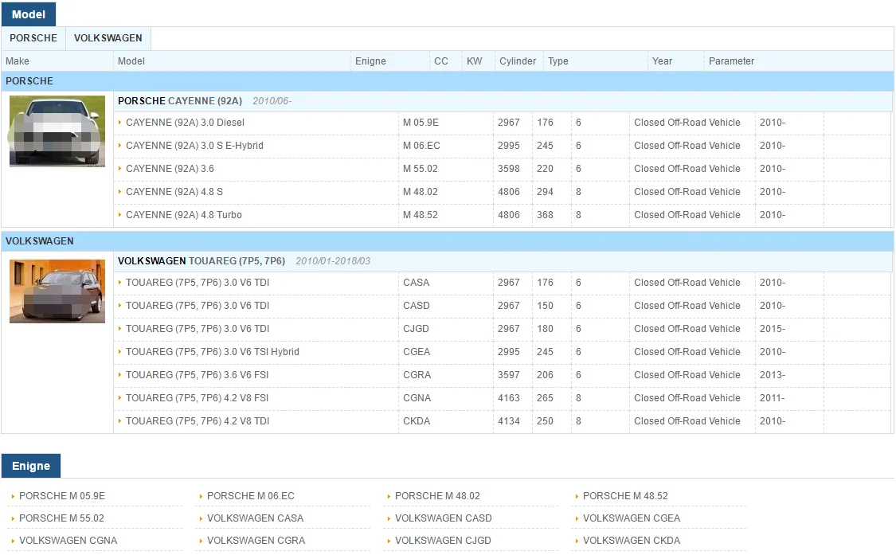The image size is (896, 555).
Task: Click the VOLKSWAGEN TOUAREG (7P5, 7P6) group heading
Action: pyautogui.click(x=202, y=261)
